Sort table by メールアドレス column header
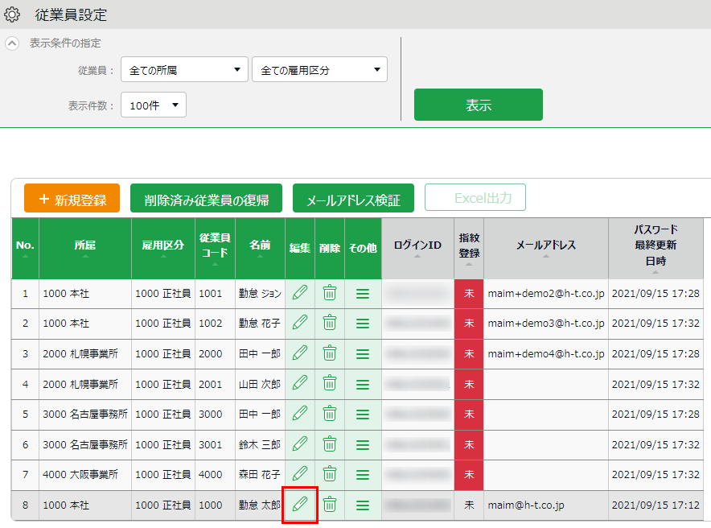 click(546, 248)
